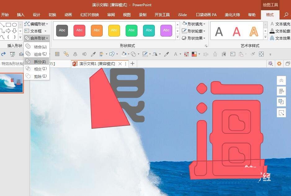This screenshot has width=291, height=196.
Task: Open the 编辑形状 dropdown
Action: click(37, 24)
